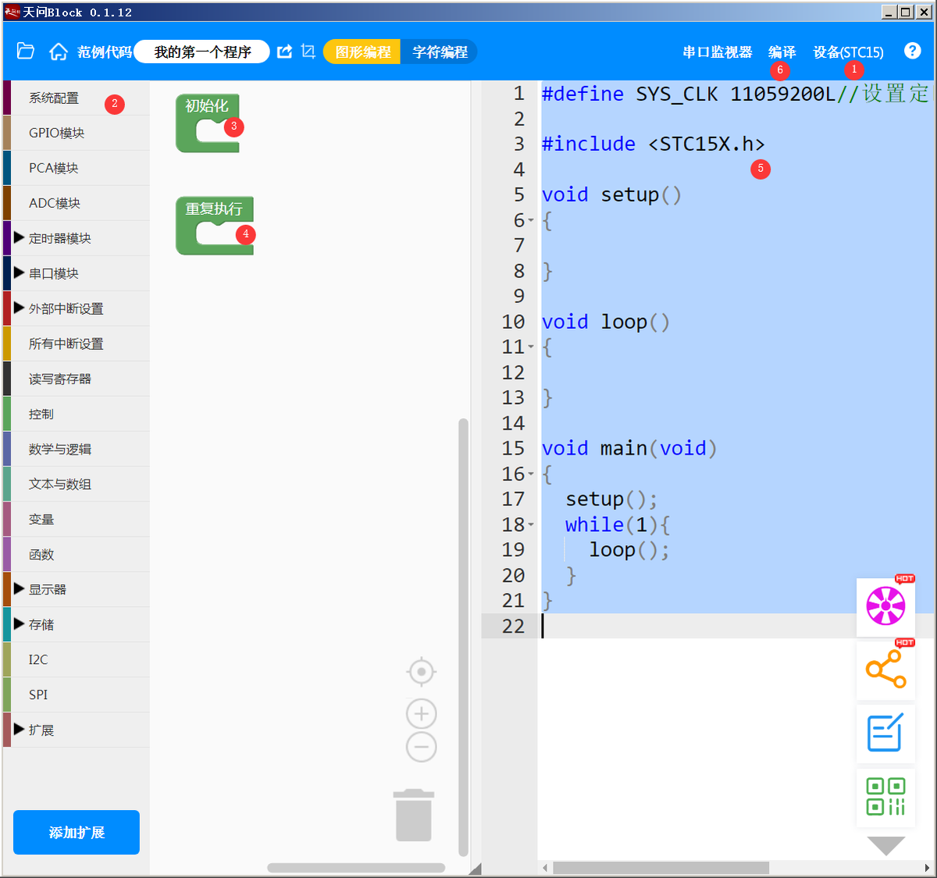The height and width of the screenshot is (878, 937).
Task: Open the 设备(STC15) menu
Action: (x=849, y=52)
